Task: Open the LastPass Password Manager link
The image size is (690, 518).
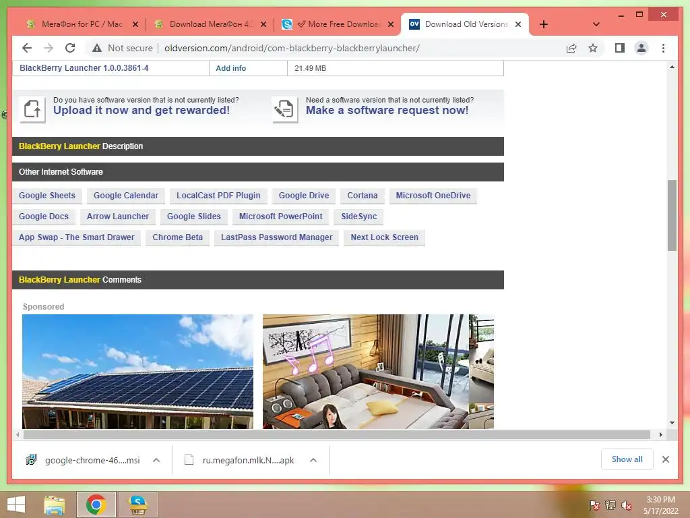Action: pyautogui.click(x=276, y=237)
